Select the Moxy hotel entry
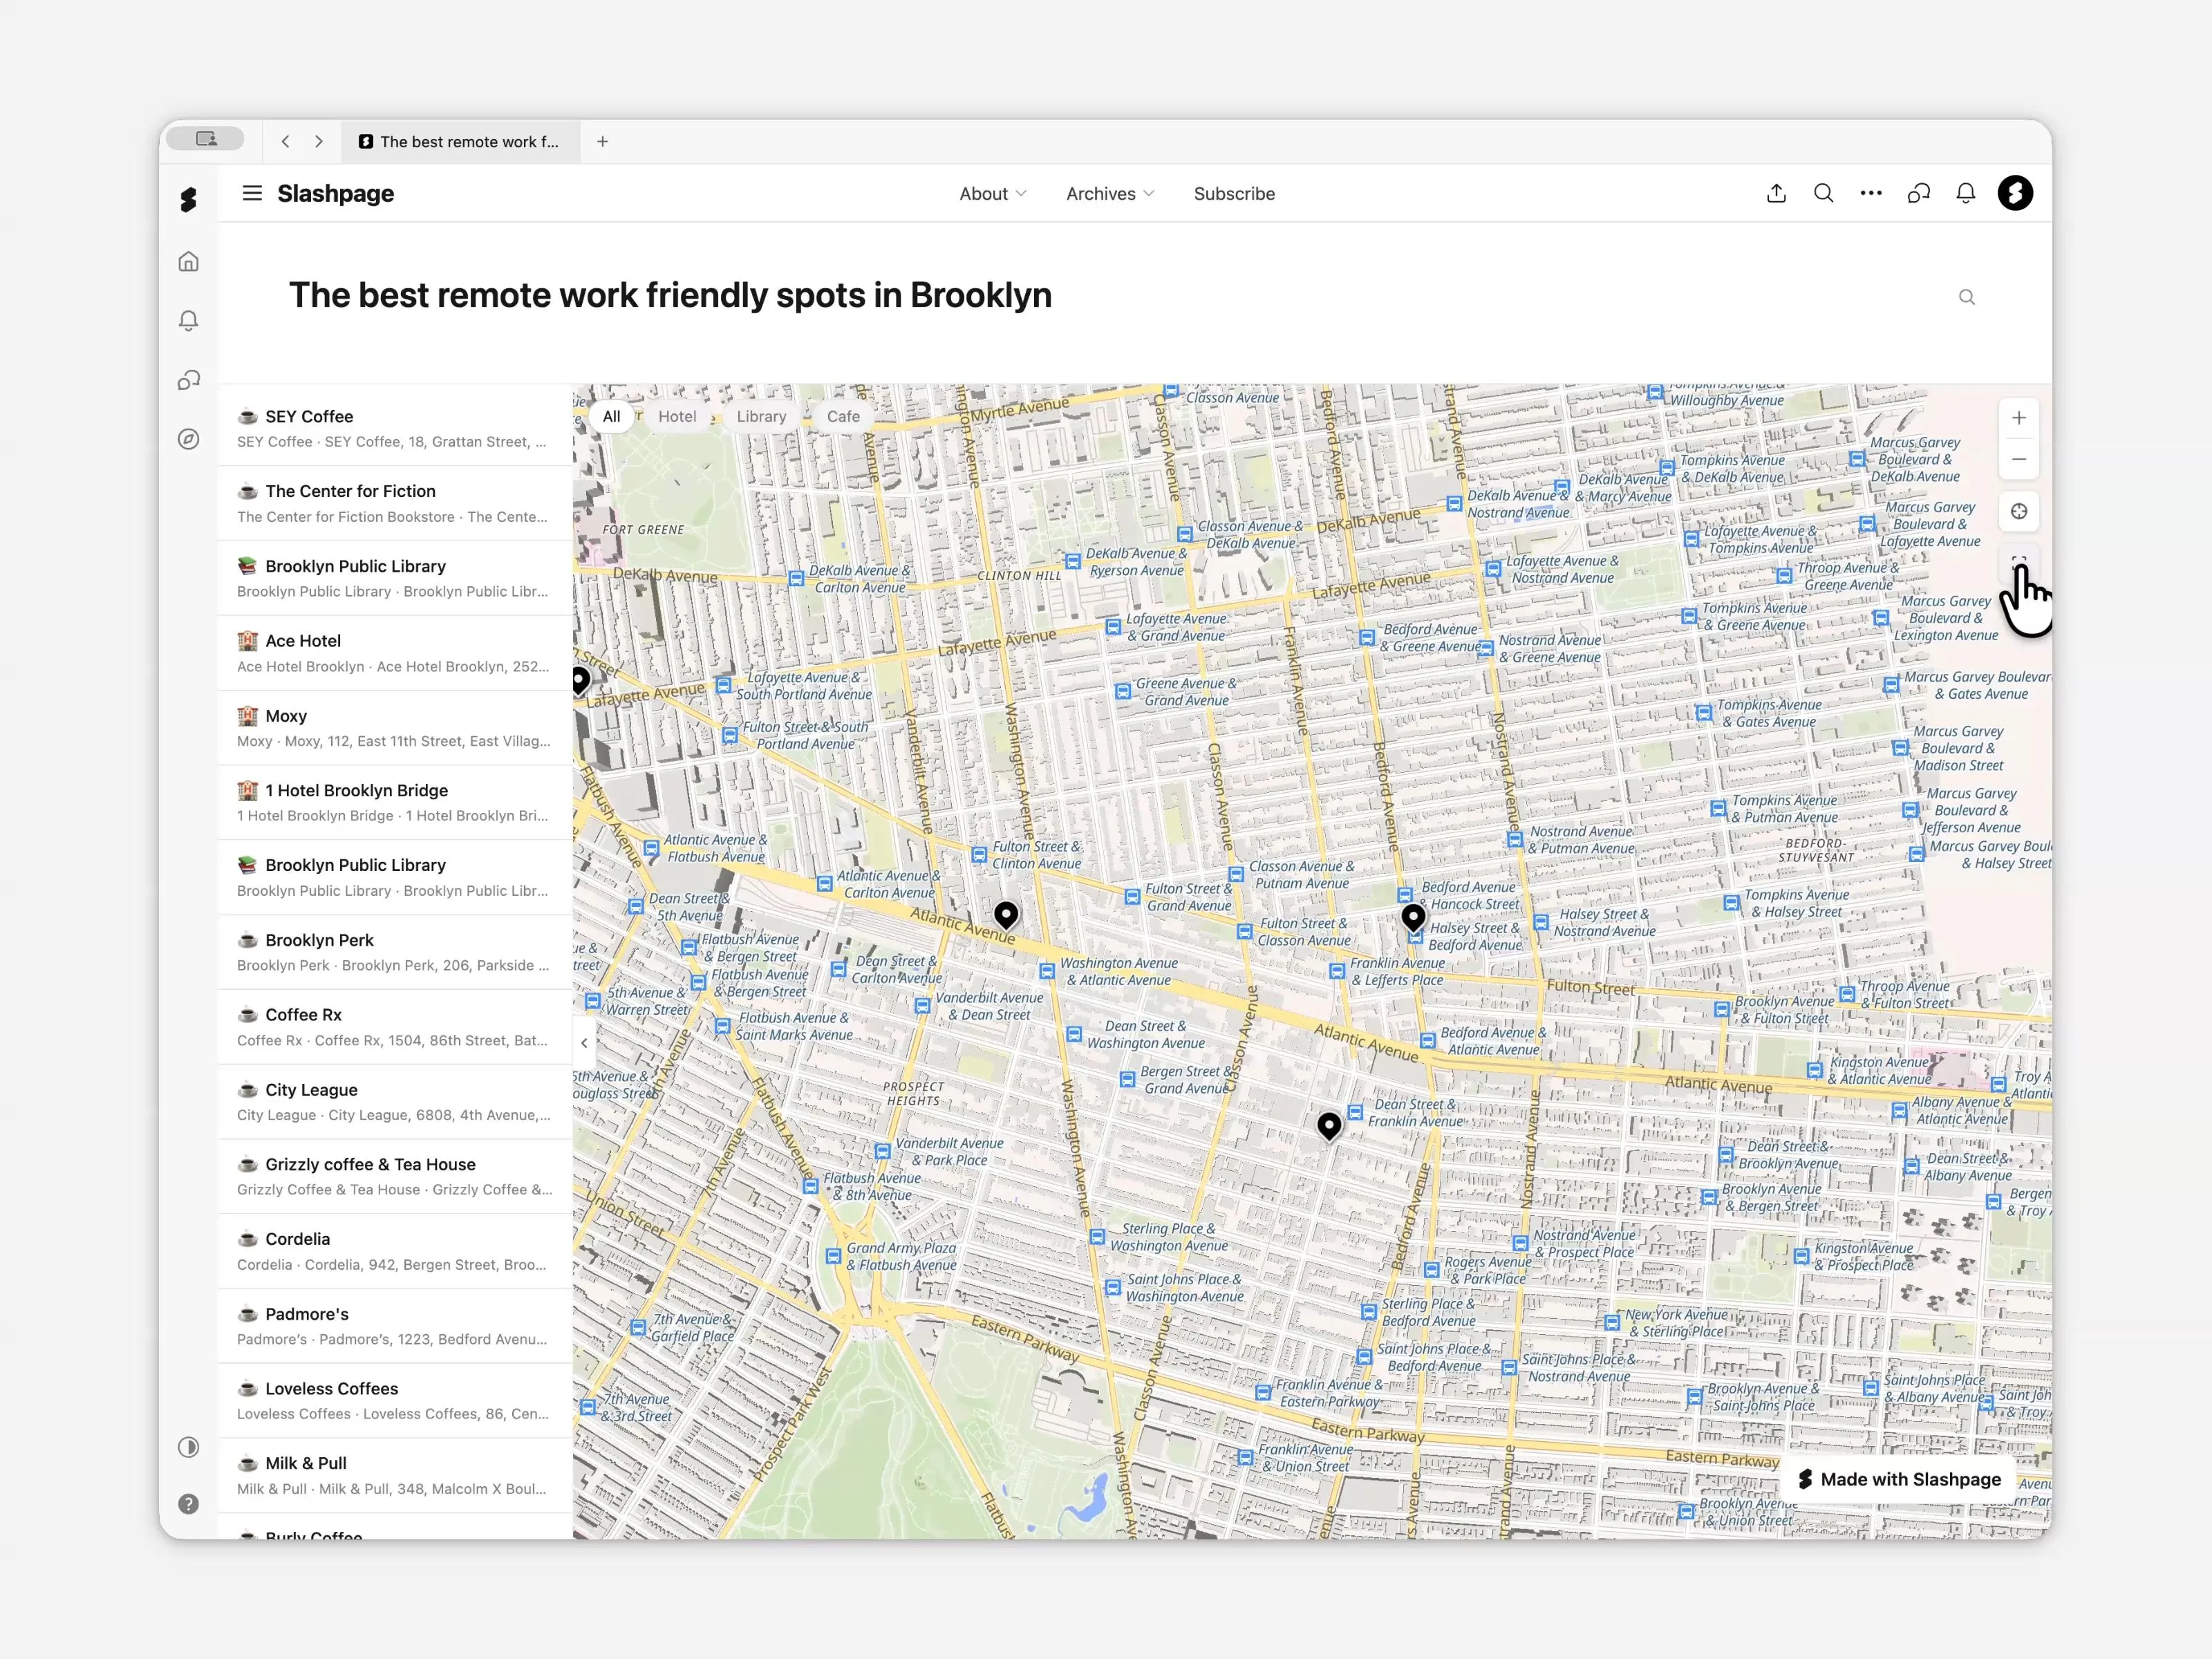Viewport: 2212px width, 1659px height. tap(395, 728)
